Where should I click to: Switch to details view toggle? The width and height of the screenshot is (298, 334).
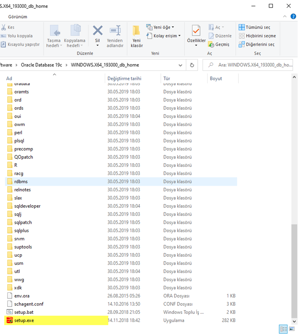point(283,329)
